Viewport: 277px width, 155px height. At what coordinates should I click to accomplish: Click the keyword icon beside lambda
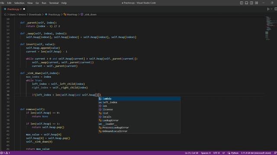100,99
